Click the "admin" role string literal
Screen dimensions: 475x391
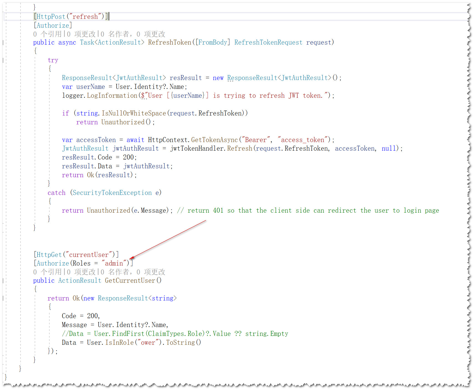pyautogui.click(x=114, y=263)
